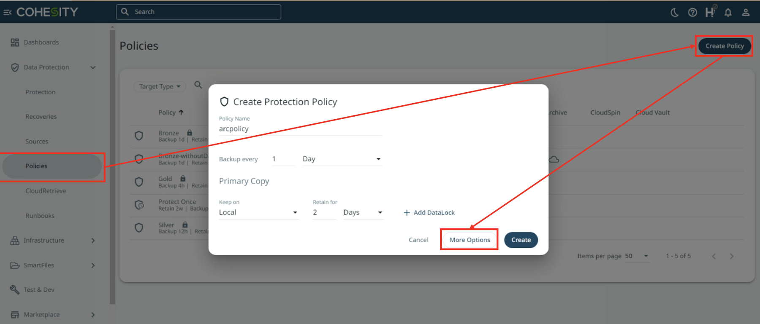
Task: Click the Create button in dialog
Action: pyautogui.click(x=521, y=240)
